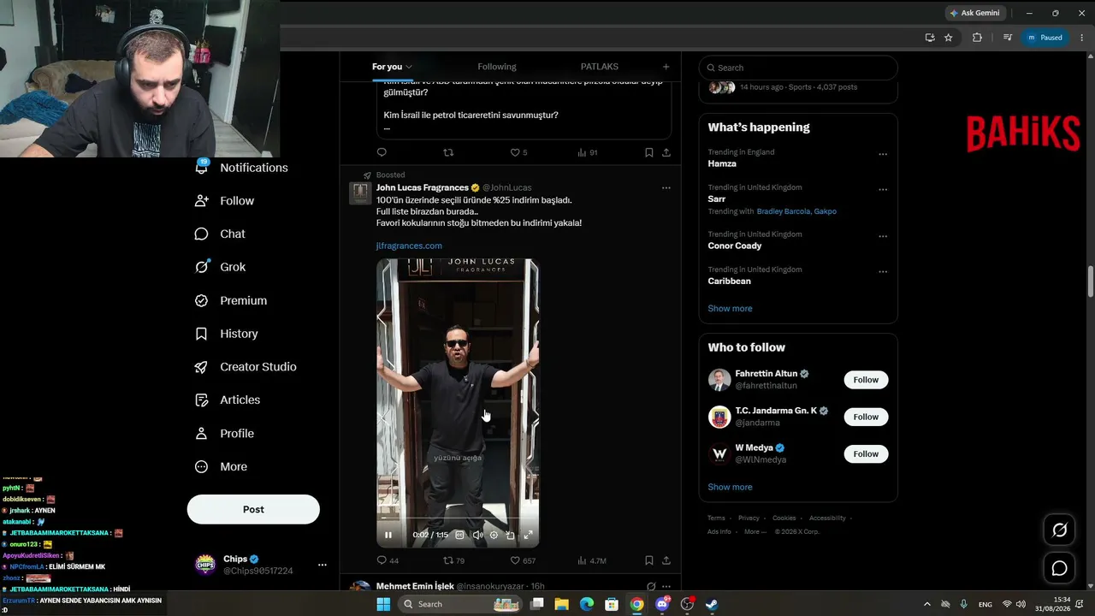Add a new timeline tab with plus
Viewport: 1095px width, 616px height.
pos(666,67)
